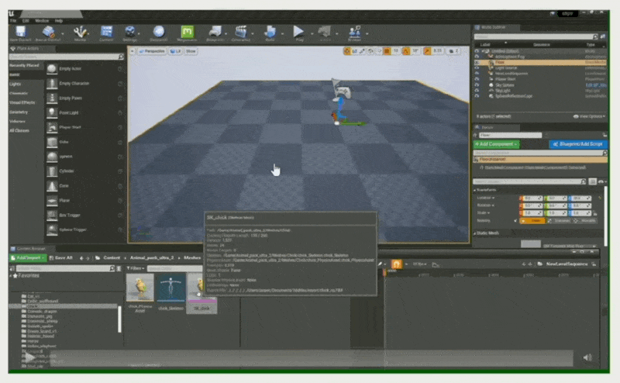Open the Settings toolbar icon
This screenshot has width=620, height=383.
point(129,32)
